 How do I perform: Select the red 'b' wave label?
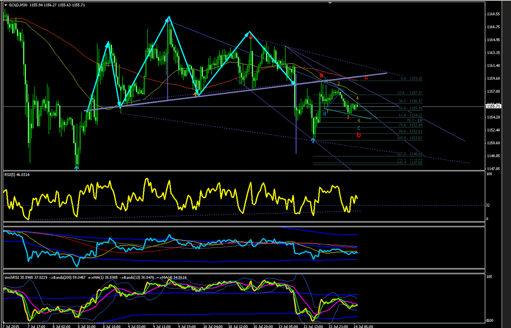tap(359, 135)
